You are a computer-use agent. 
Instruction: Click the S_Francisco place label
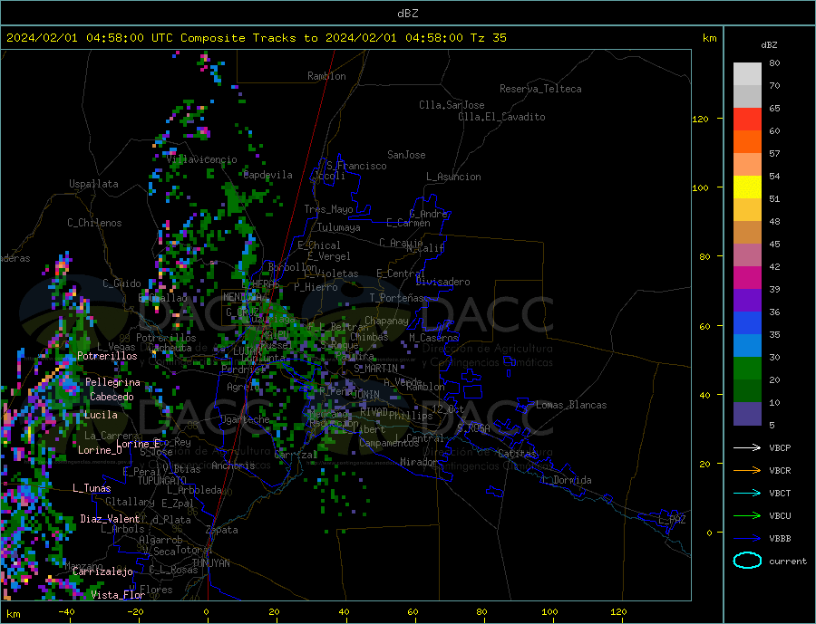pos(356,166)
